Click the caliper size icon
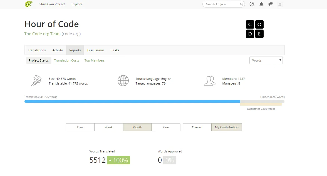This screenshot has height=176, width=327. point(36,81)
